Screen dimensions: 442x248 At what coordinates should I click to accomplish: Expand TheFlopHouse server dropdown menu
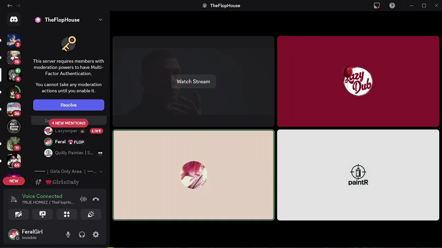coord(100,20)
